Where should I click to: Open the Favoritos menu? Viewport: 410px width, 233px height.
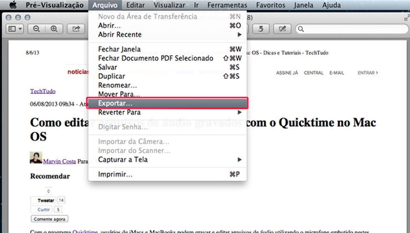point(271,5)
